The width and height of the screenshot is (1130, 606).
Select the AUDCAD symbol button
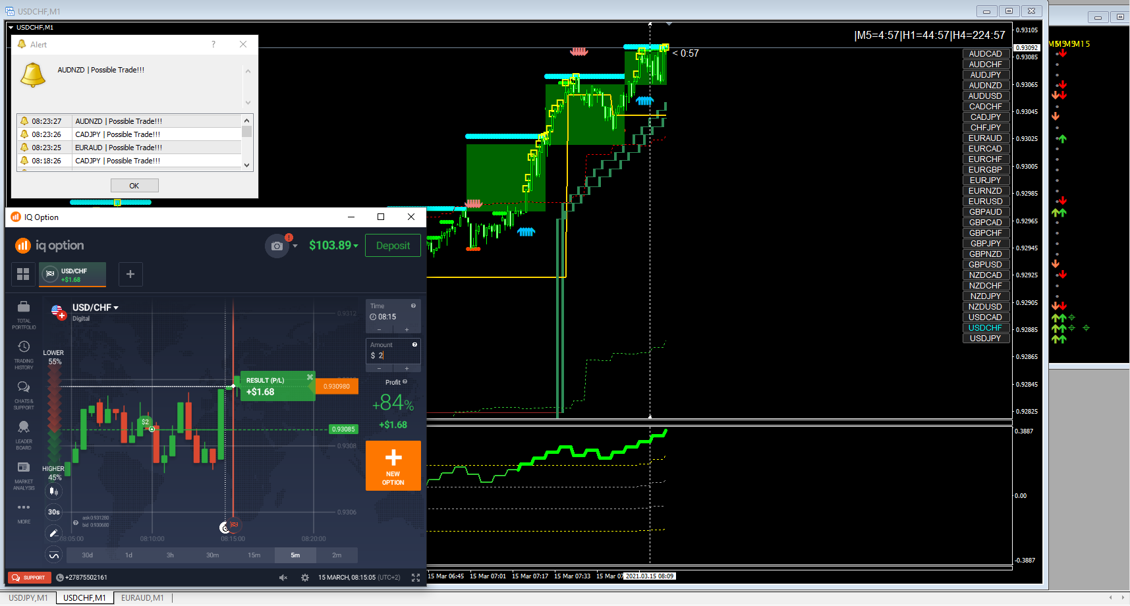click(986, 54)
